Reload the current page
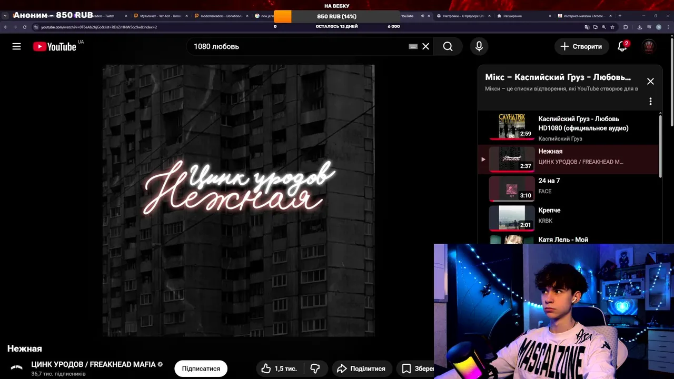Image resolution: width=674 pixels, height=379 pixels. (x=25, y=27)
